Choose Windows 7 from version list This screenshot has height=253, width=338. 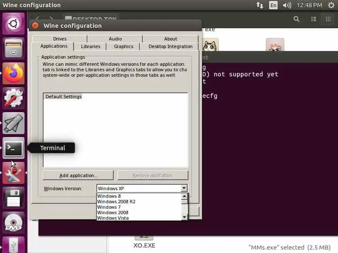pyautogui.click(x=139, y=207)
